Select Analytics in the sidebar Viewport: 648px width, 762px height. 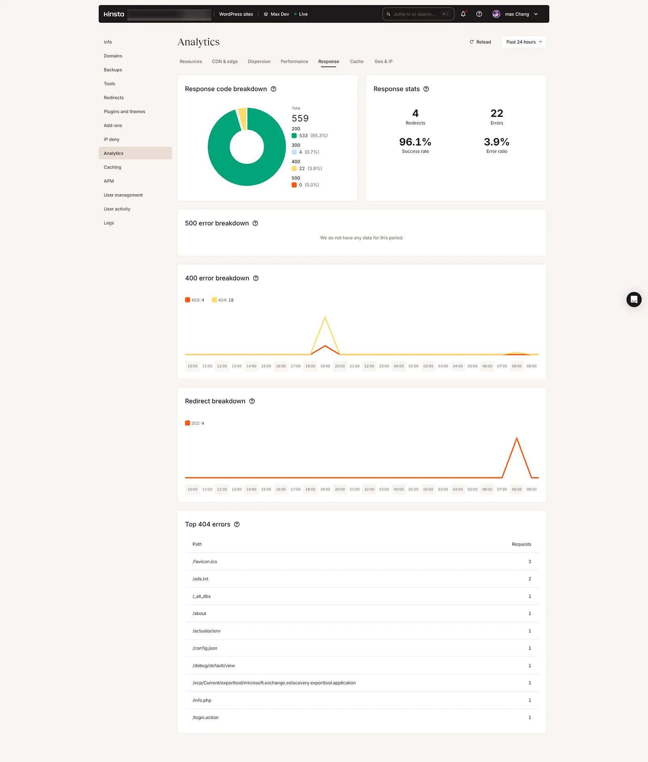pyautogui.click(x=135, y=153)
